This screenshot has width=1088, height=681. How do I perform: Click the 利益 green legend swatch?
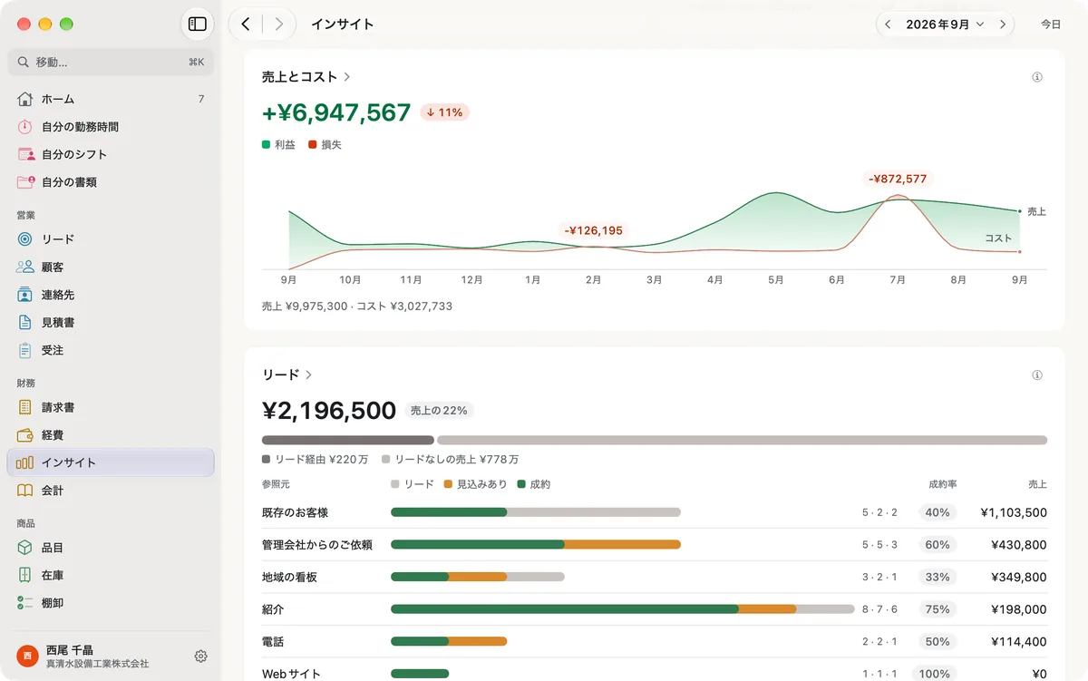point(266,144)
